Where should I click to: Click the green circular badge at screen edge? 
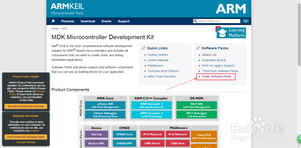click(299, 138)
